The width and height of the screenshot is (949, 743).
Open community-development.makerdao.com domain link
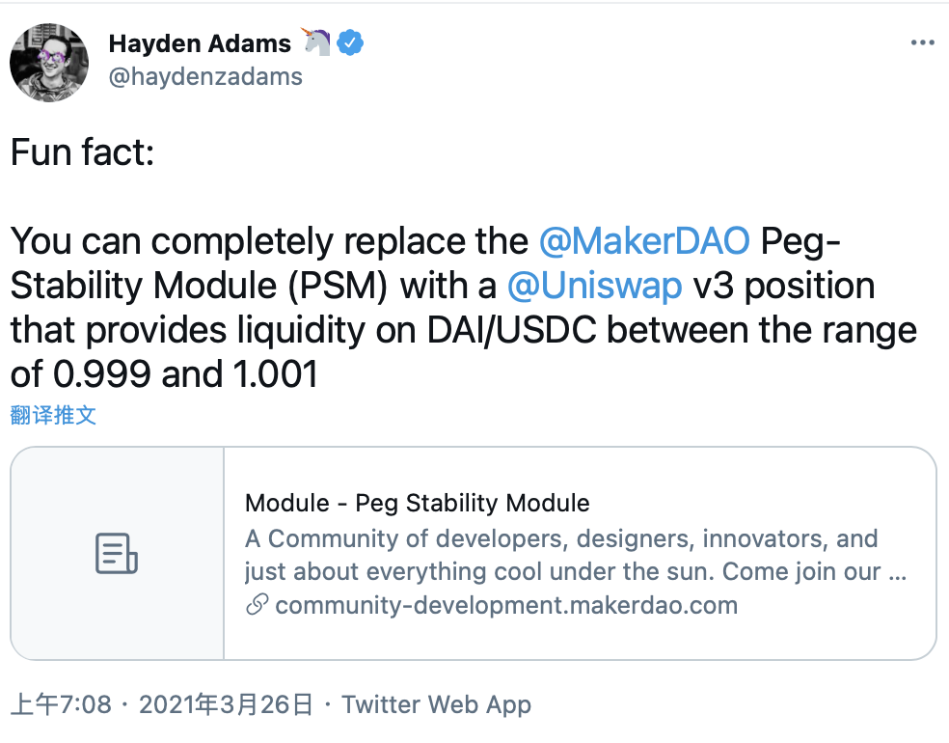point(506,605)
